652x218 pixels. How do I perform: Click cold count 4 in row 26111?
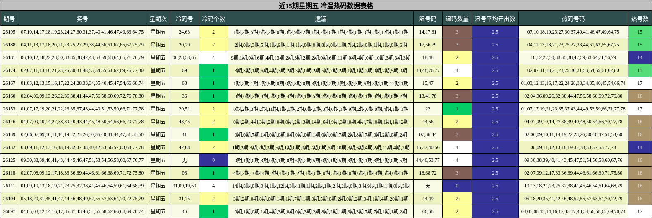213,186
